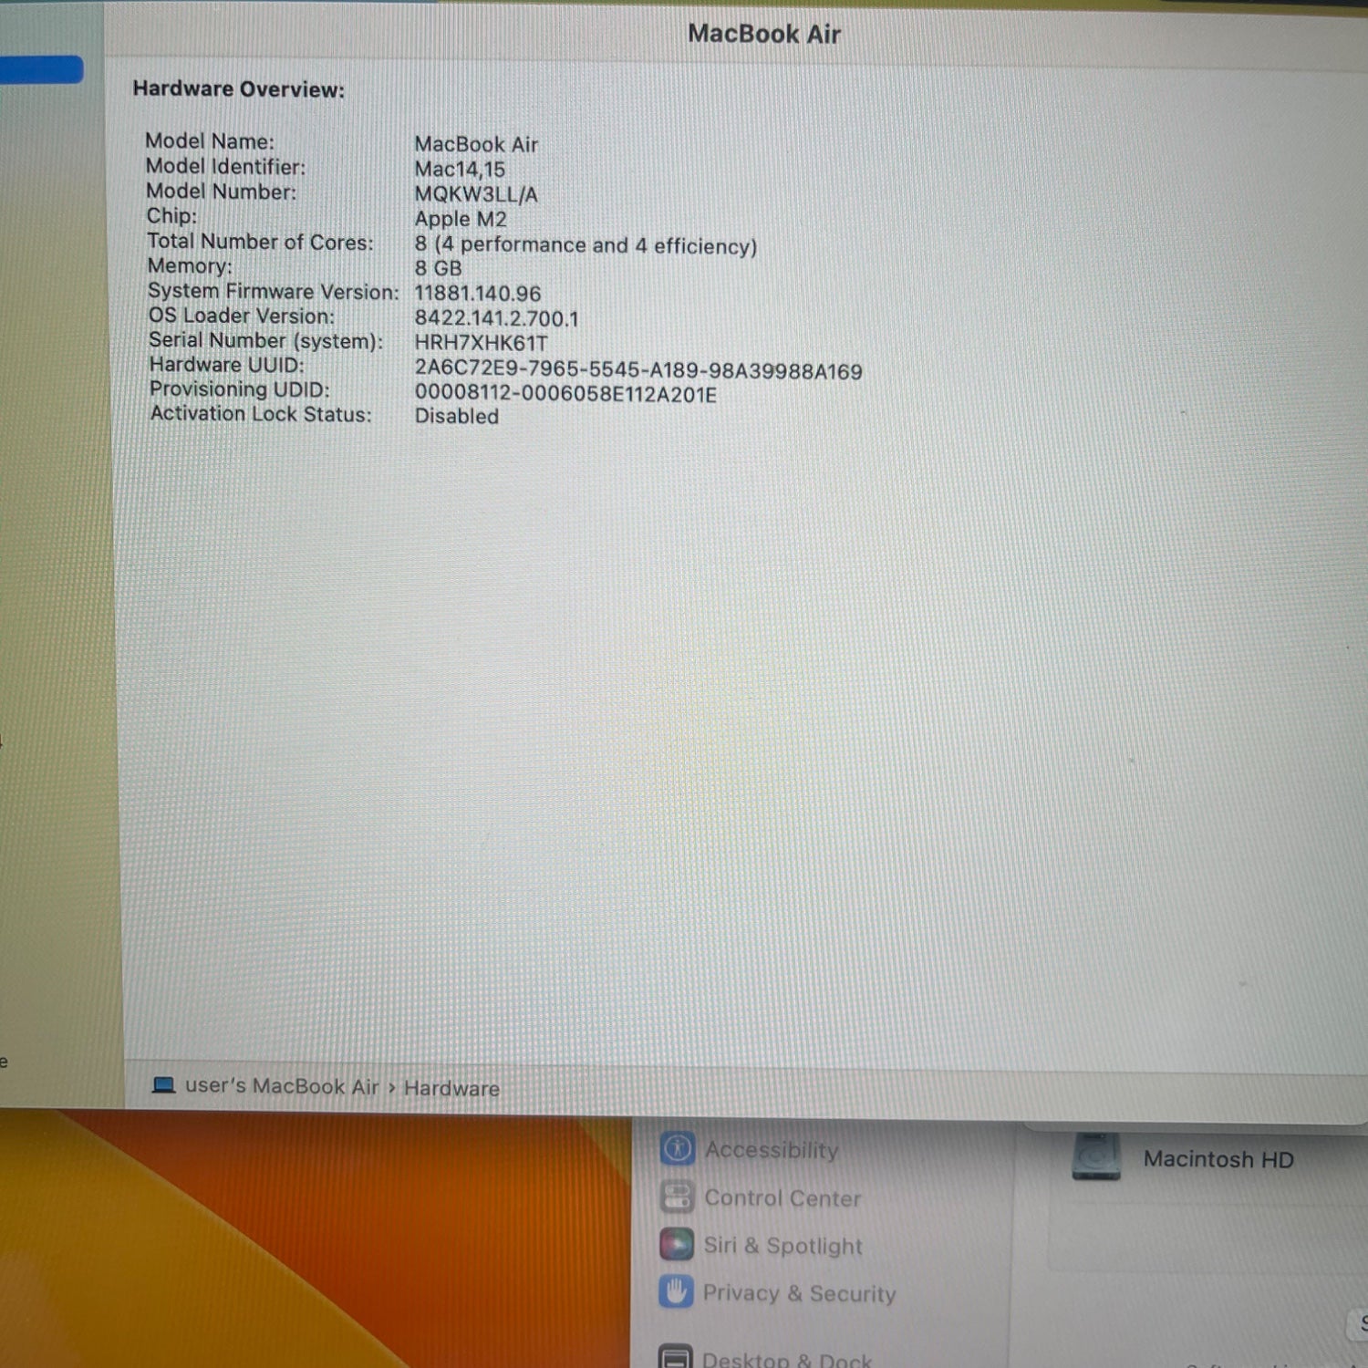
Task: Click the Hardware UUID label
Action: tap(227, 365)
